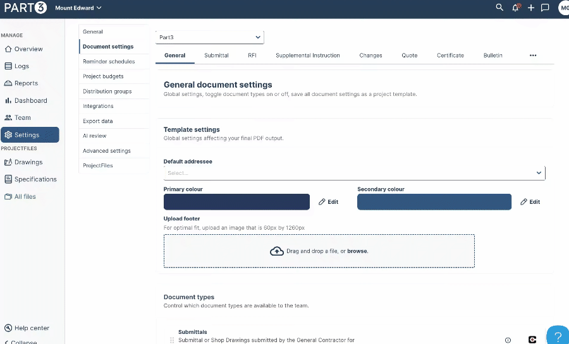Expand the Default addressee select box
Viewport: 569px width, 344px height.
[354, 173]
